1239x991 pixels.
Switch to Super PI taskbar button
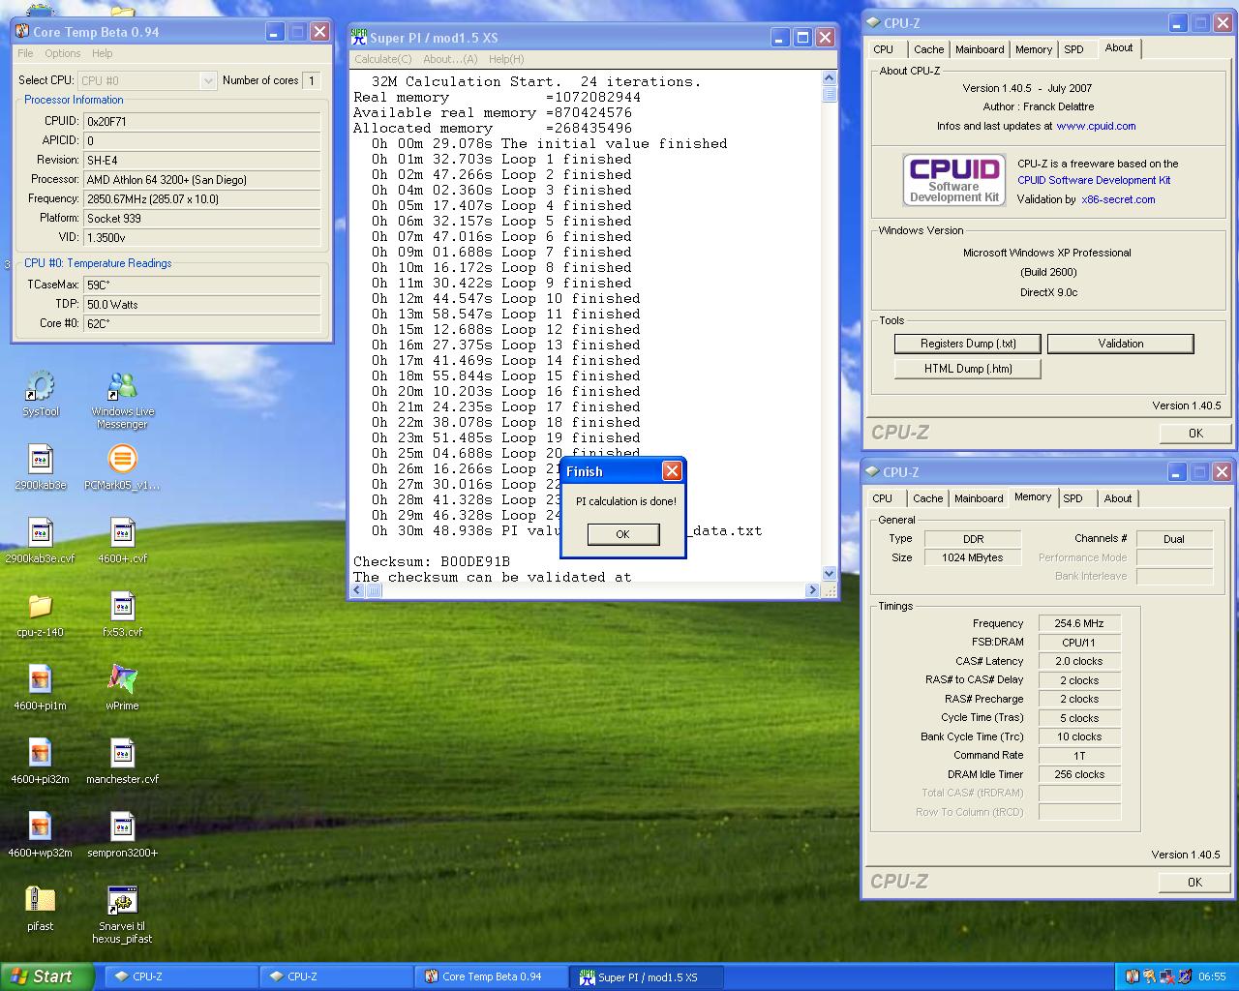647,976
